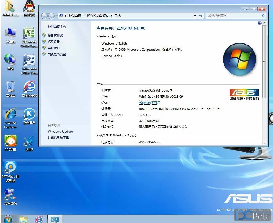
Task: Launch 酷狗音乐 Kugou music shortcut
Action: pos(29,116)
